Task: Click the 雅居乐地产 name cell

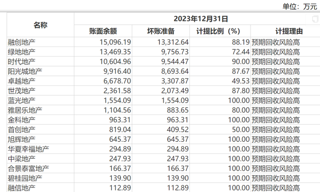Action: click(25, 110)
